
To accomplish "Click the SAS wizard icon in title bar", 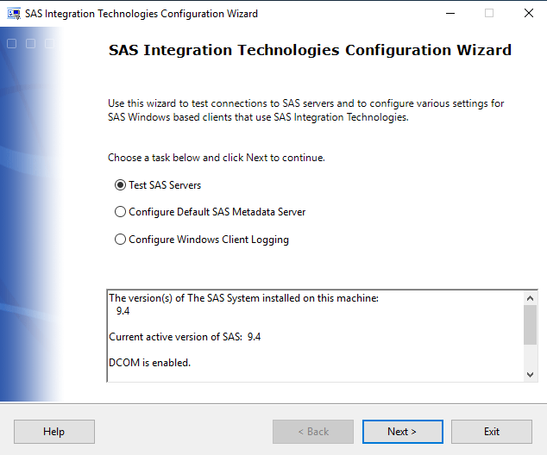I will (x=14, y=14).
